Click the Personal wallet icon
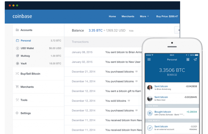 click(x=17, y=41)
